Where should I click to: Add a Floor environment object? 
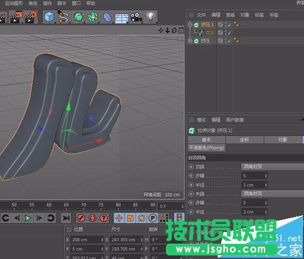[122, 18]
